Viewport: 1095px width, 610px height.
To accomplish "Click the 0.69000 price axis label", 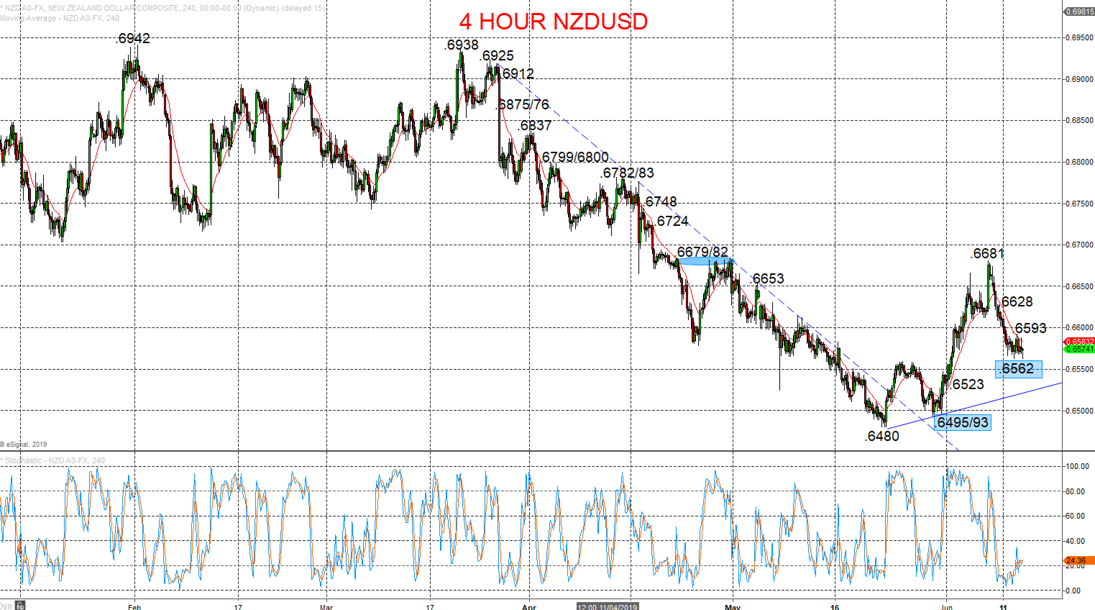I will coord(1079,79).
